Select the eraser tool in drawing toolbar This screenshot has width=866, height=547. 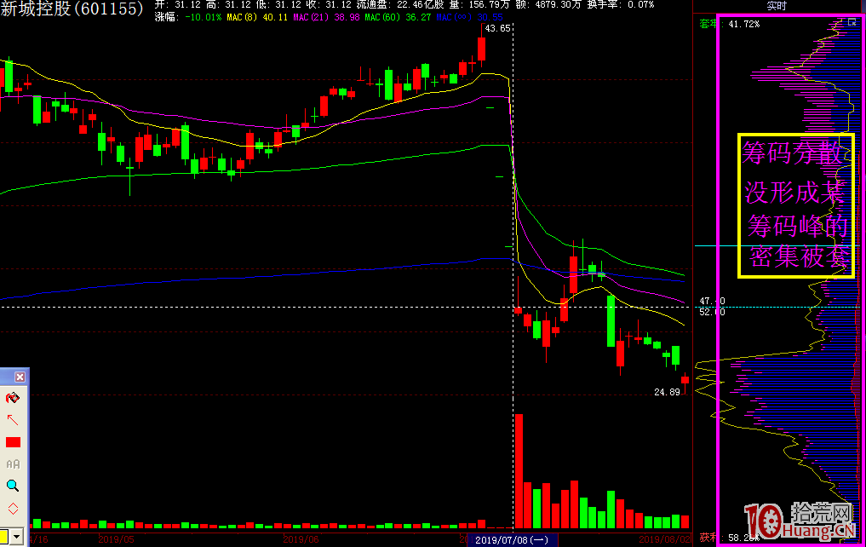coord(13,398)
